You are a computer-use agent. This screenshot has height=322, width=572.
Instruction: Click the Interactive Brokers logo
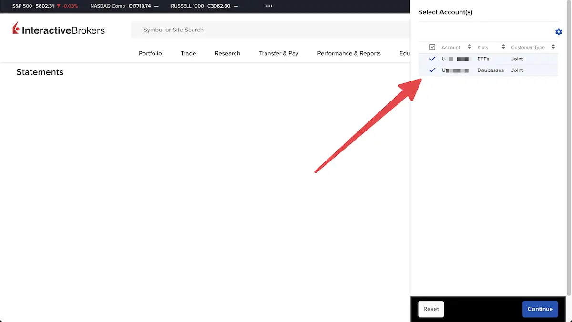59,30
